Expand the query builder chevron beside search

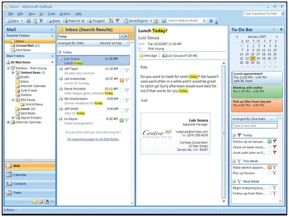click(131, 37)
